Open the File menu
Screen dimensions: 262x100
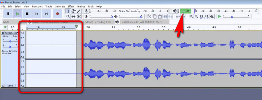tap(3, 6)
